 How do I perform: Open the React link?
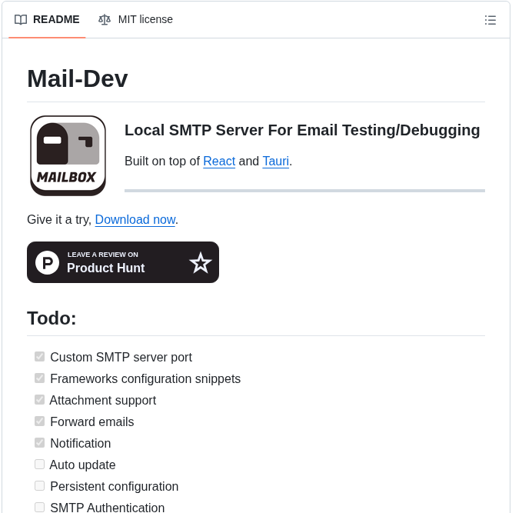[219, 162]
